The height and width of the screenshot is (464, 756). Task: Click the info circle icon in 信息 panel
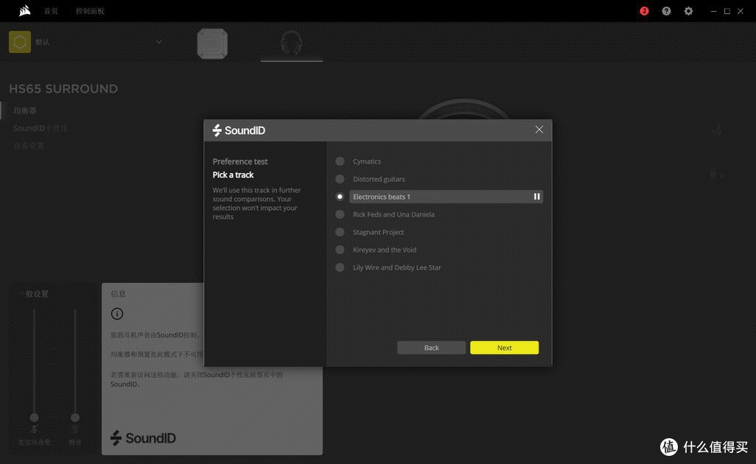(x=116, y=314)
